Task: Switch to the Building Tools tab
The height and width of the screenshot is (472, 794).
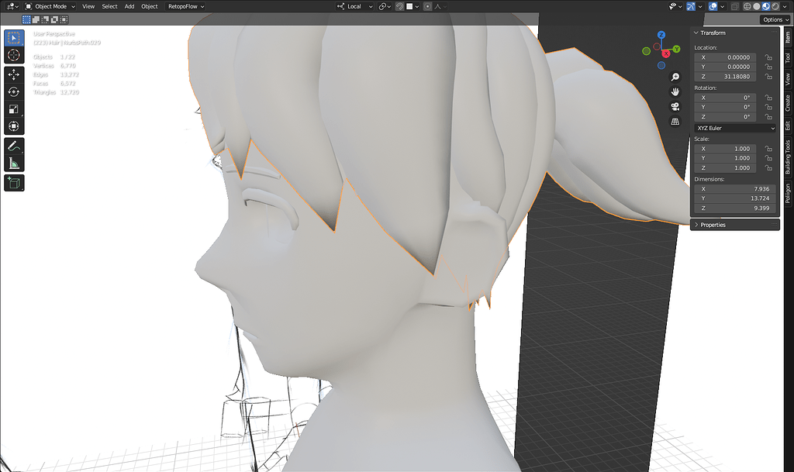Action: [x=788, y=157]
